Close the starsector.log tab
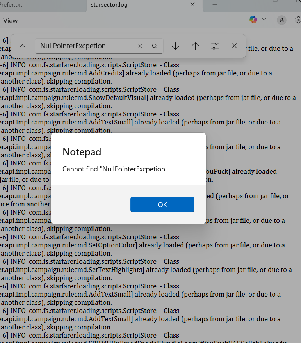The image size is (301, 343). [192, 4]
